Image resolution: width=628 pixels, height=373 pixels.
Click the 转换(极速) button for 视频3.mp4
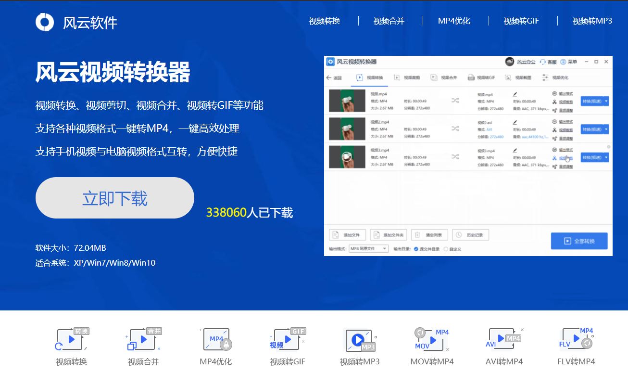(592, 157)
